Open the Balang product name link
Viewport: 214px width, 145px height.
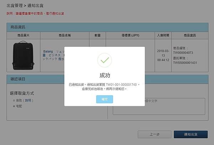53,55
